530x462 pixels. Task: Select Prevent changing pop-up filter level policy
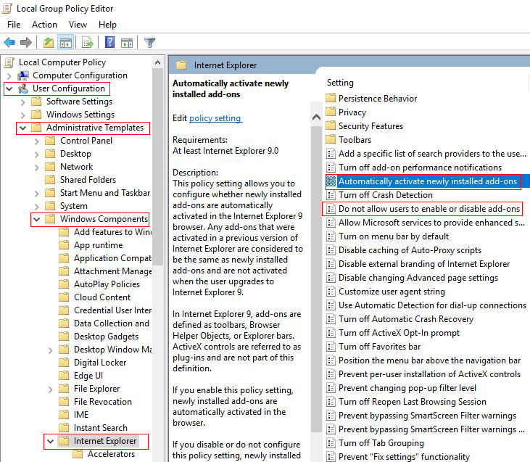407,388
